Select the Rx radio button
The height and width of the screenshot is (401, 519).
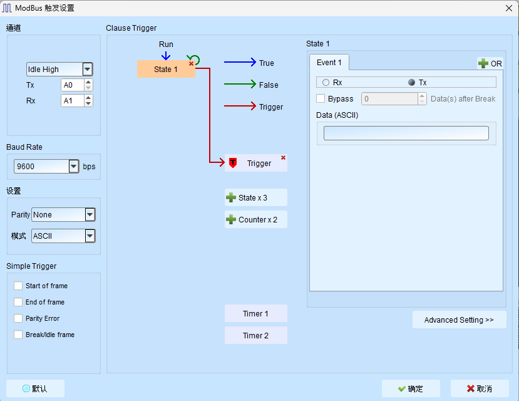(326, 83)
